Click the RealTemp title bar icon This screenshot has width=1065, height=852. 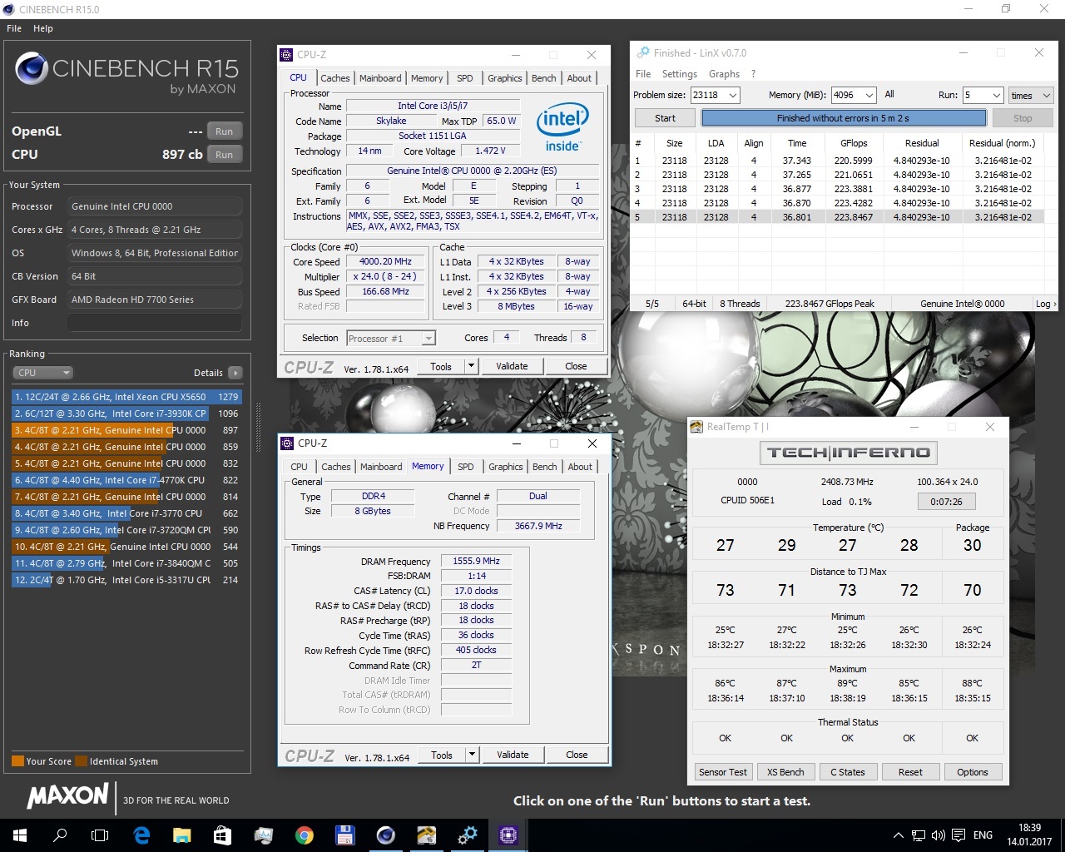(x=697, y=427)
